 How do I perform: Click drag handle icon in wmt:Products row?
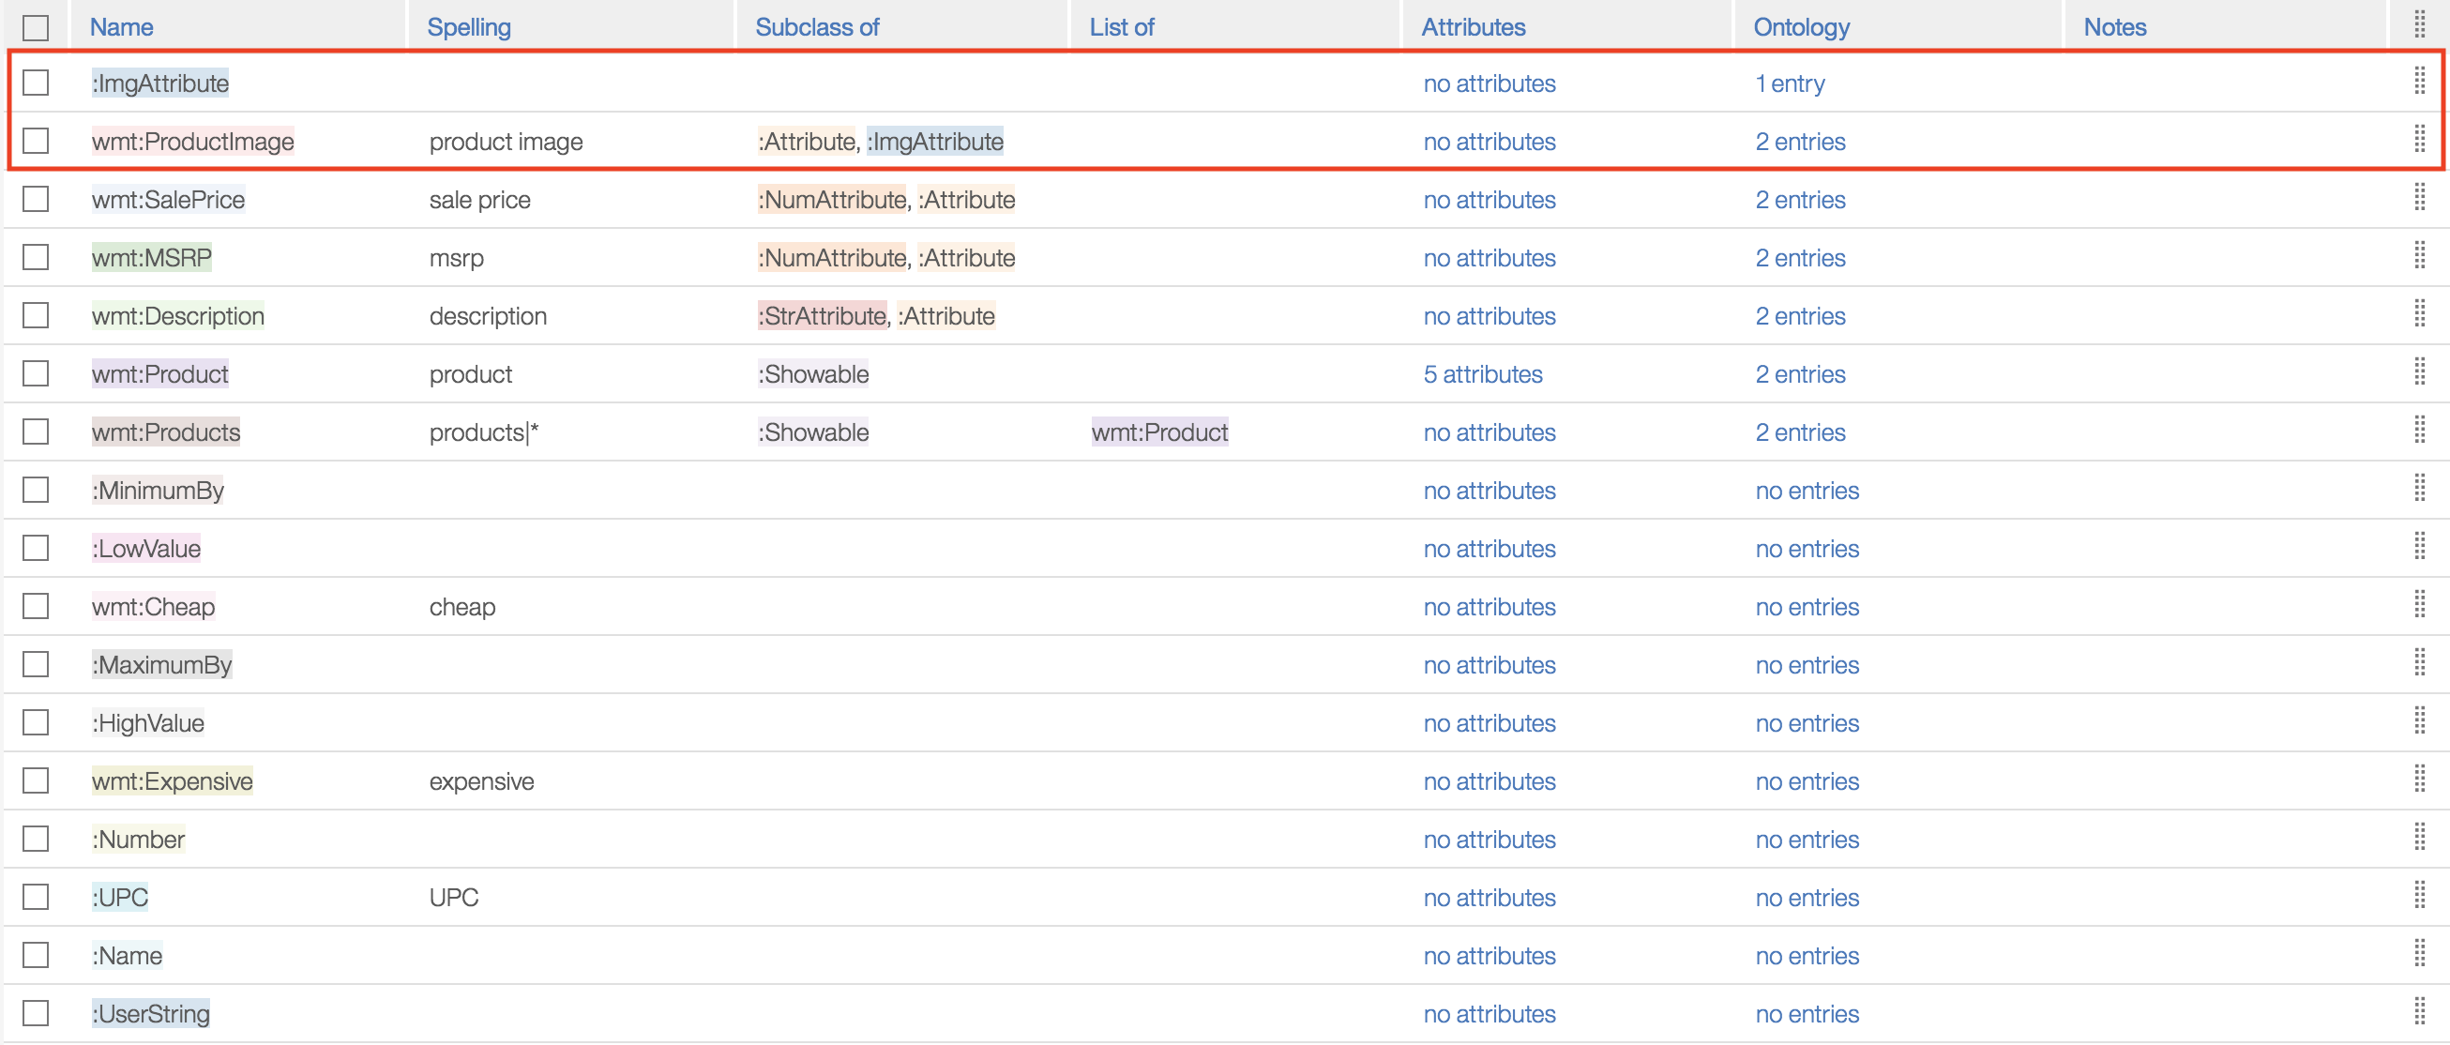point(2419,430)
